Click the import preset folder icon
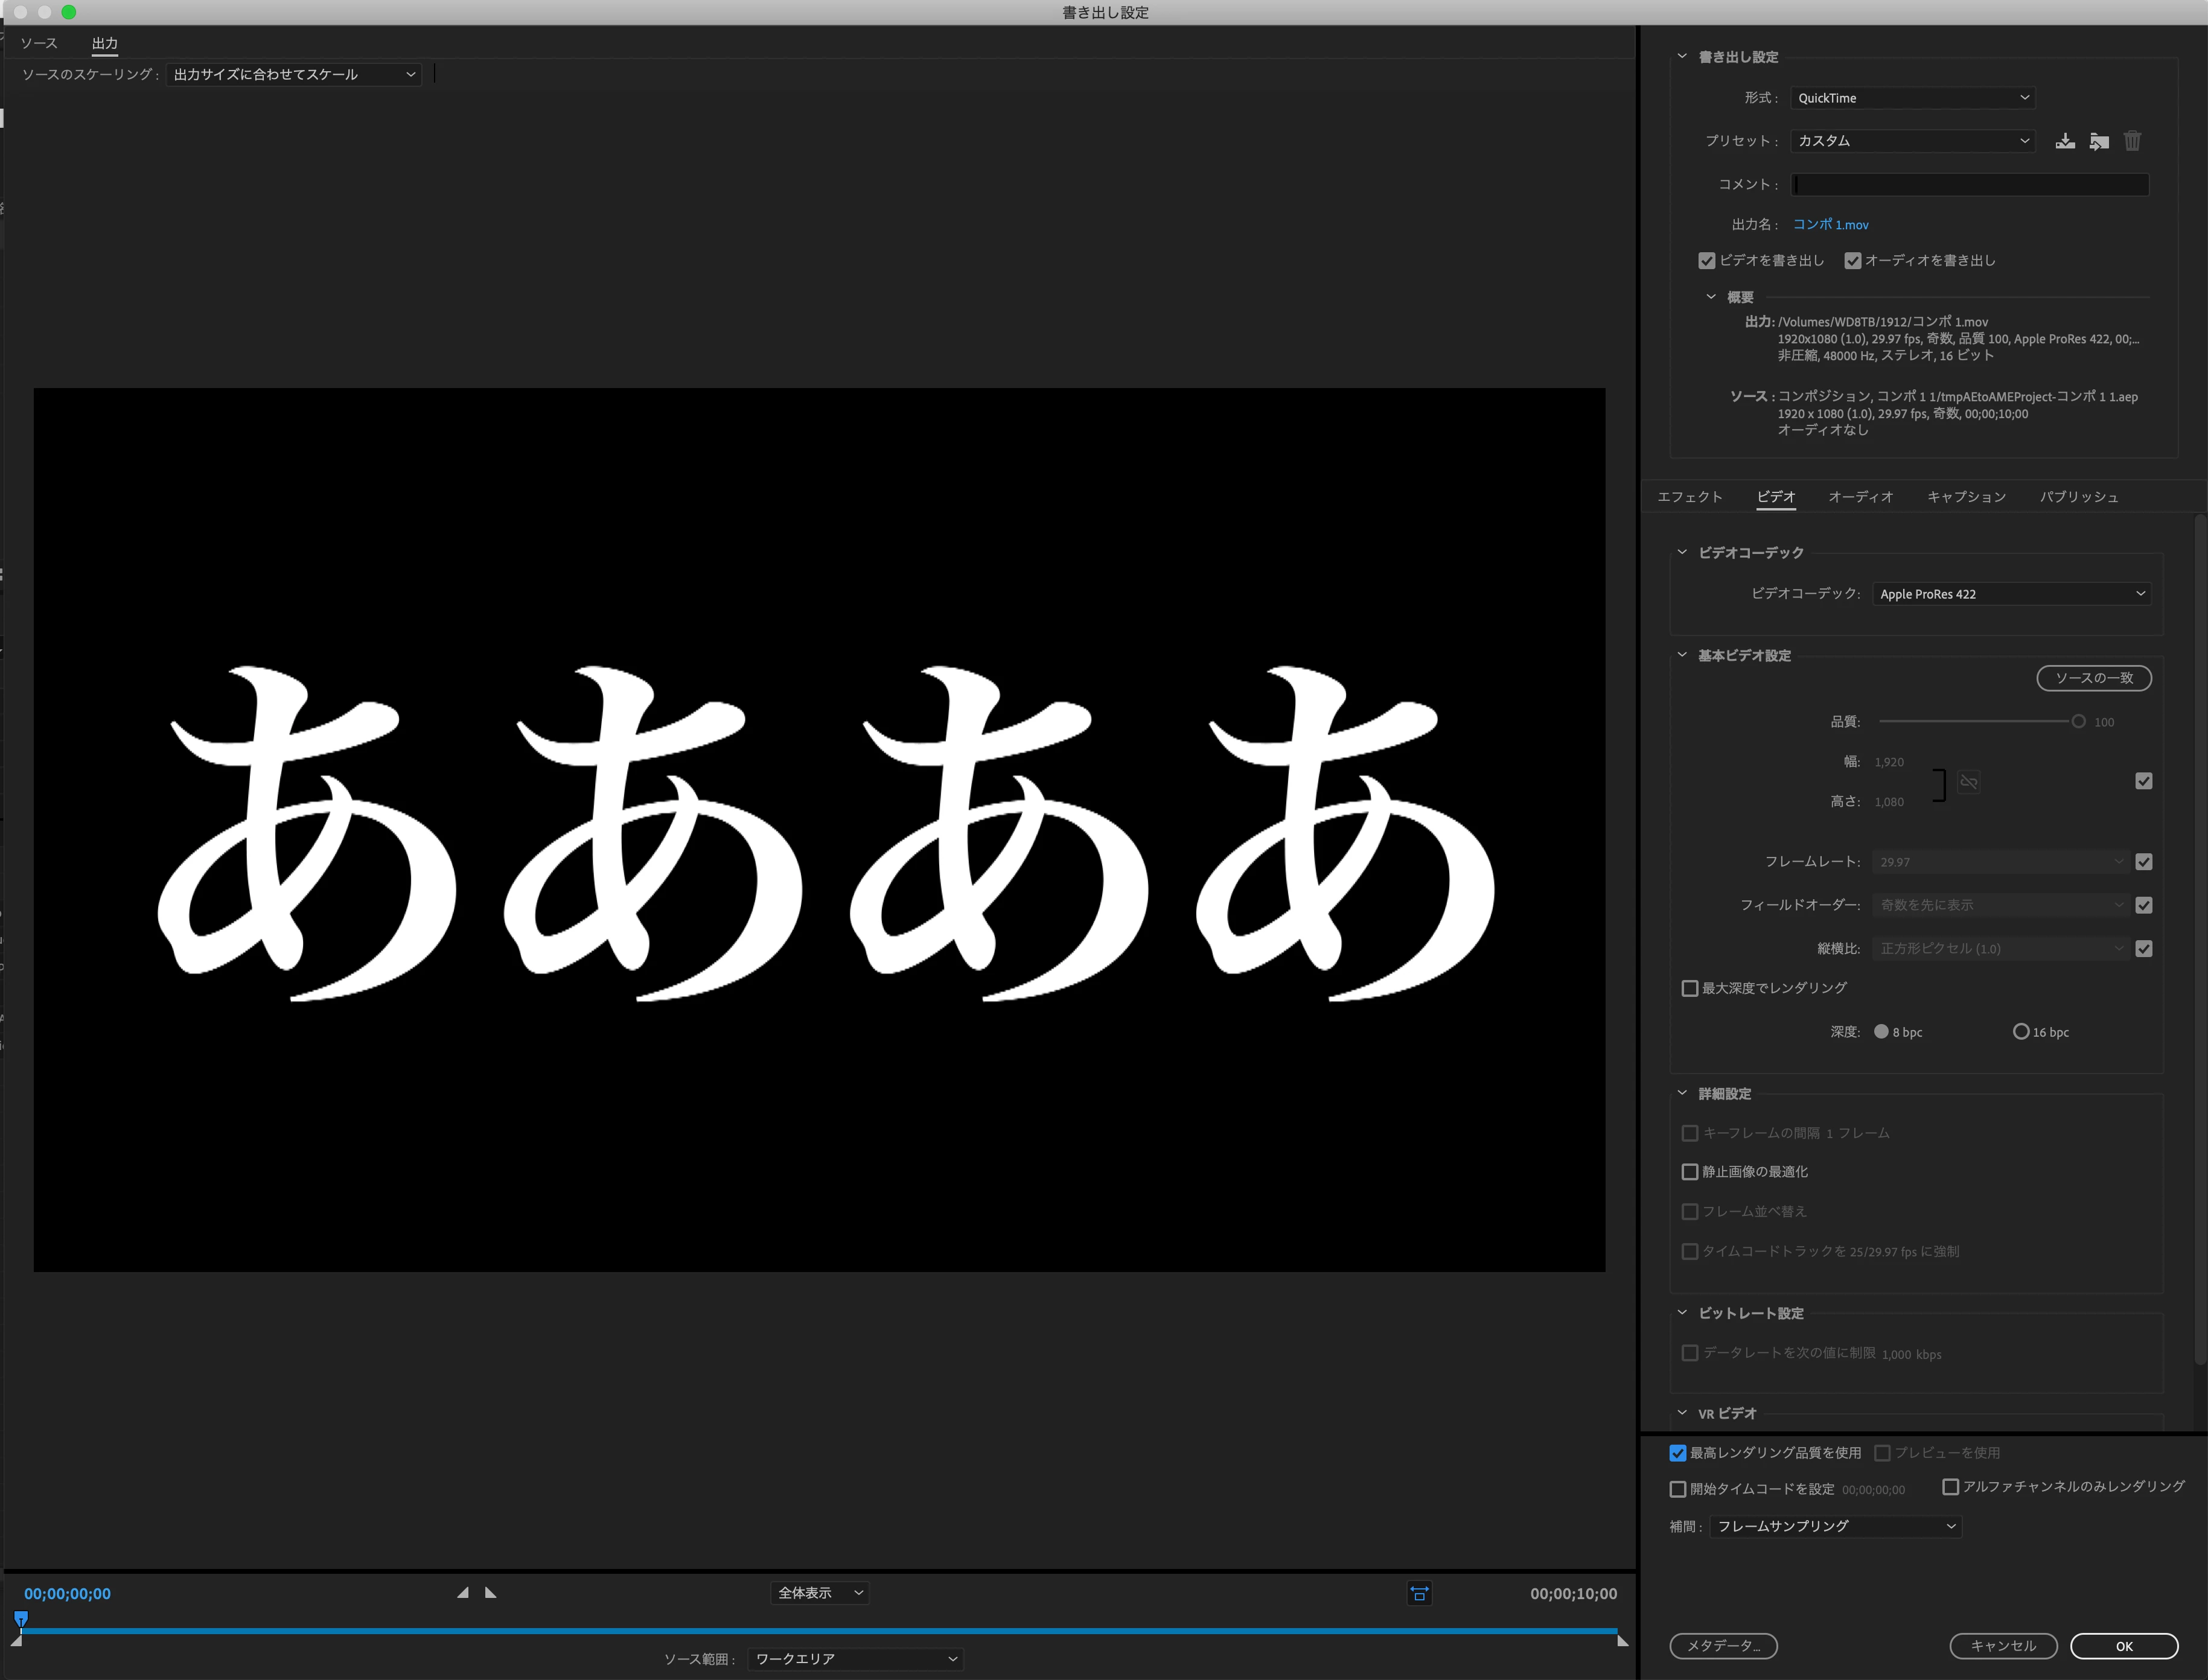Viewport: 2208px width, 1680px height. pyautogui.click(x=2099, y=141)
